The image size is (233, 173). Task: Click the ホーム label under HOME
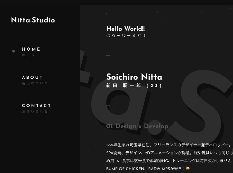[x=28, y=55]
